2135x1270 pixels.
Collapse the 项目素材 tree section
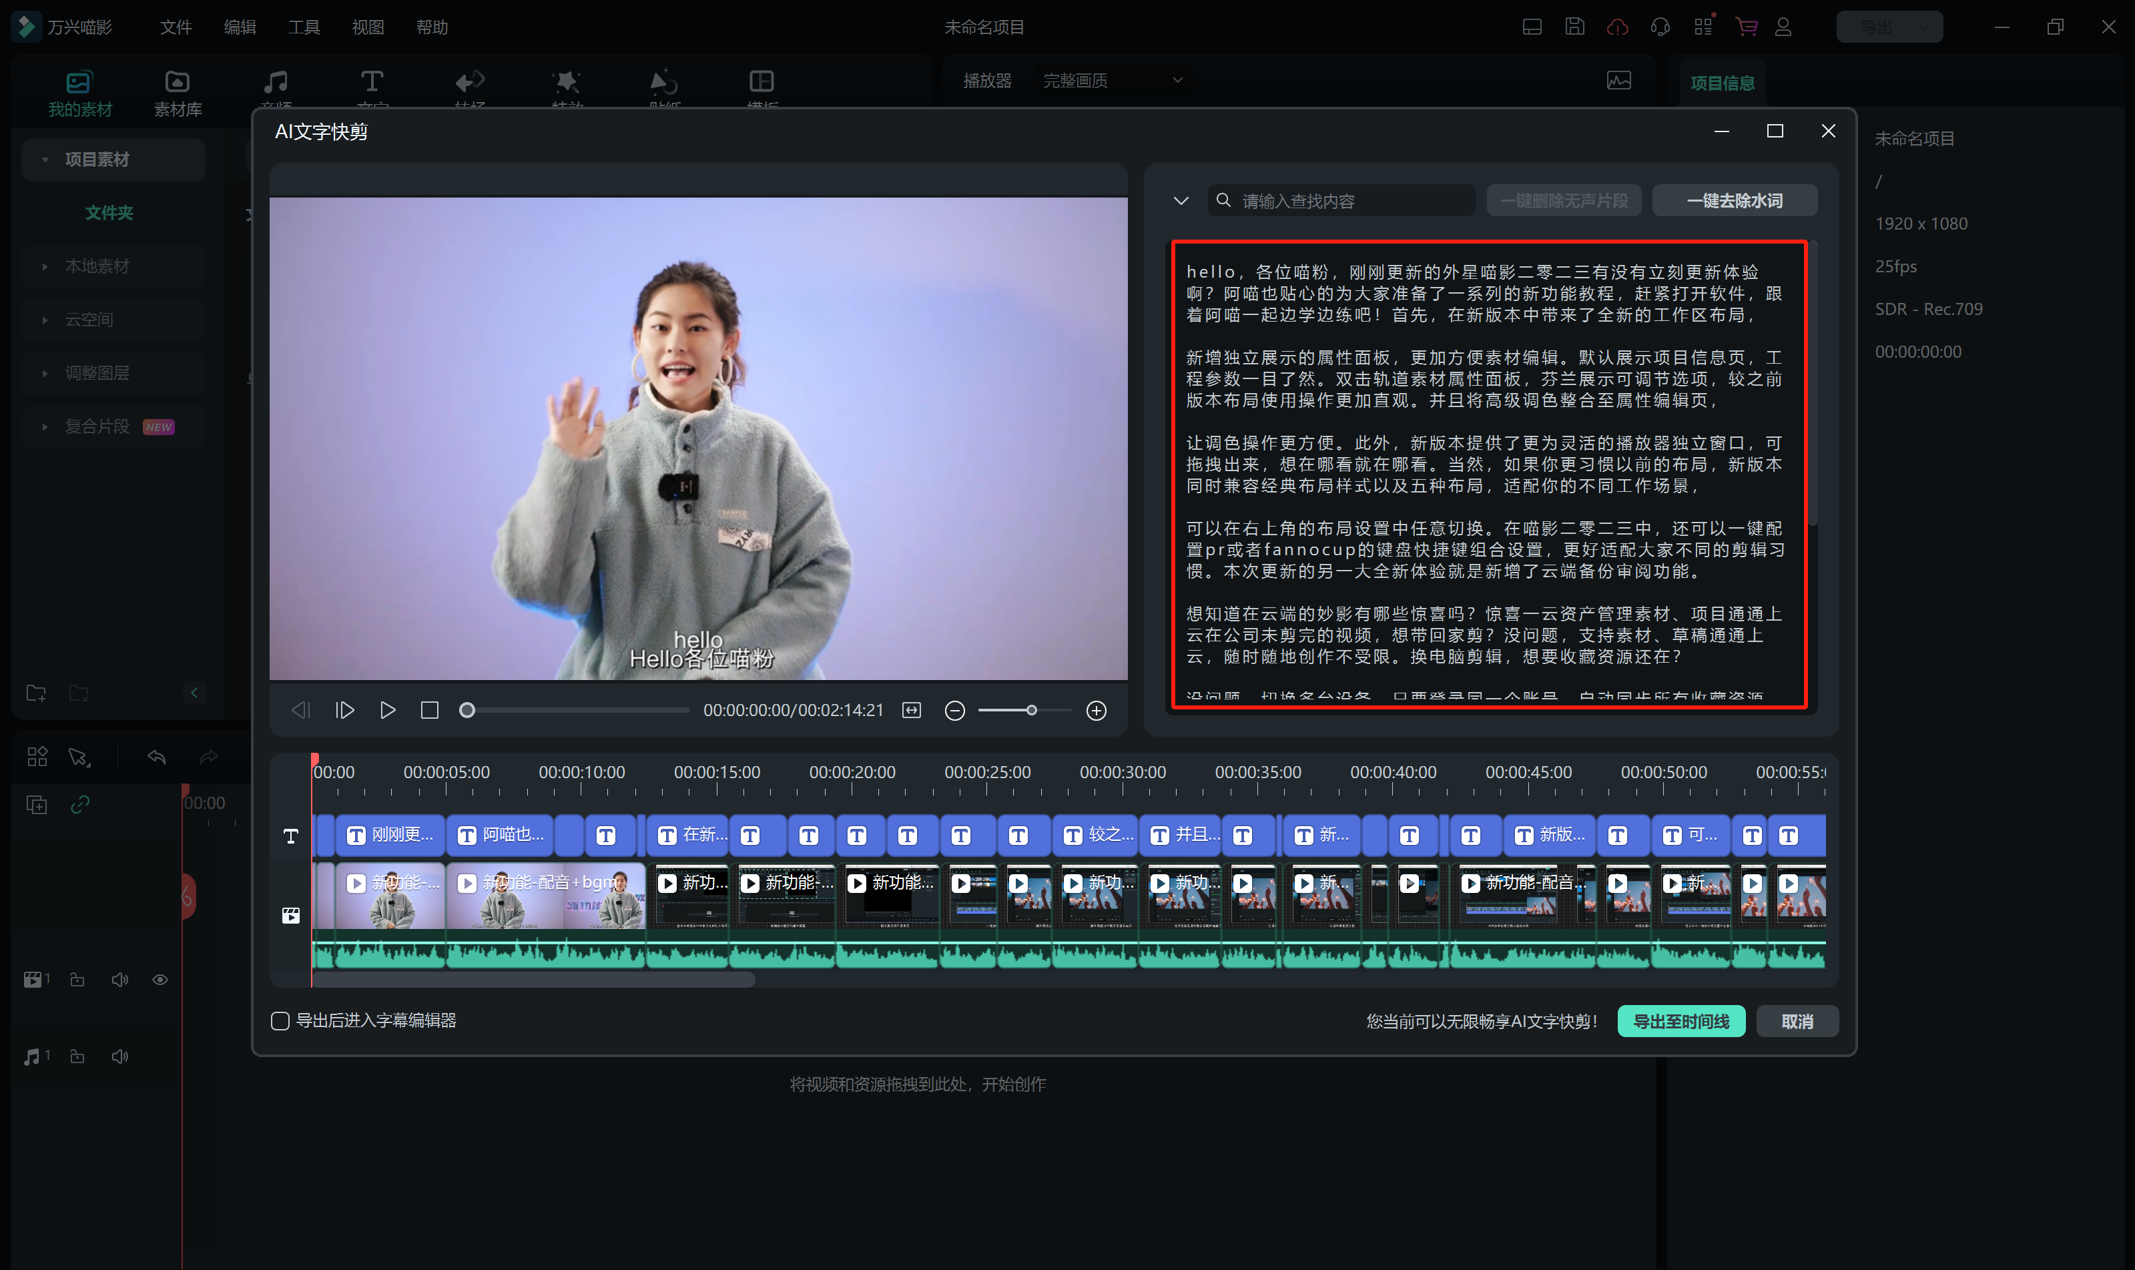click(x=45, y=160)
